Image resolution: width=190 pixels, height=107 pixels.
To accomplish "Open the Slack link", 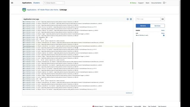I will pyautogui.click(x=148, y=3).
